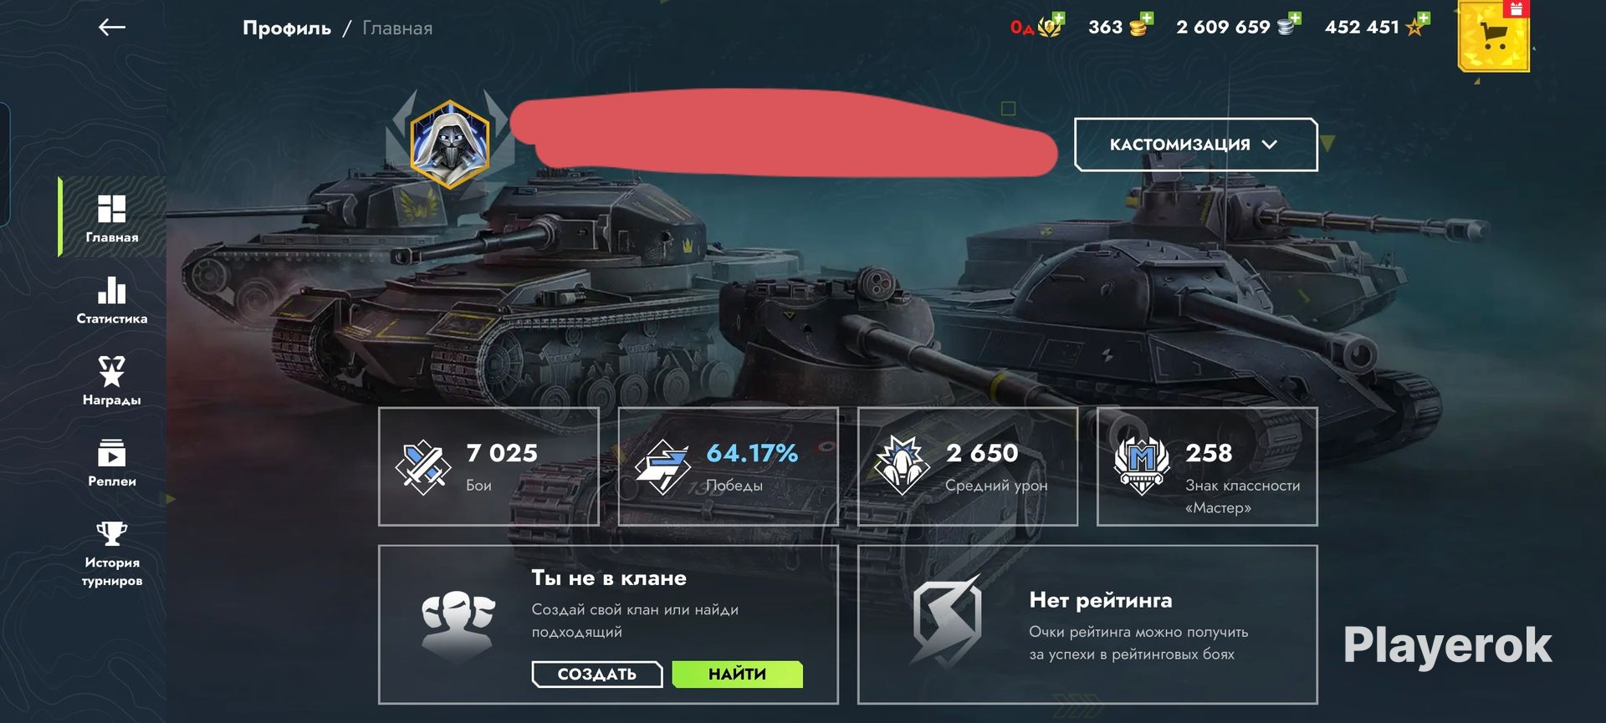
Task: Add free experience stars with the plus
Action: [1424, 18]
